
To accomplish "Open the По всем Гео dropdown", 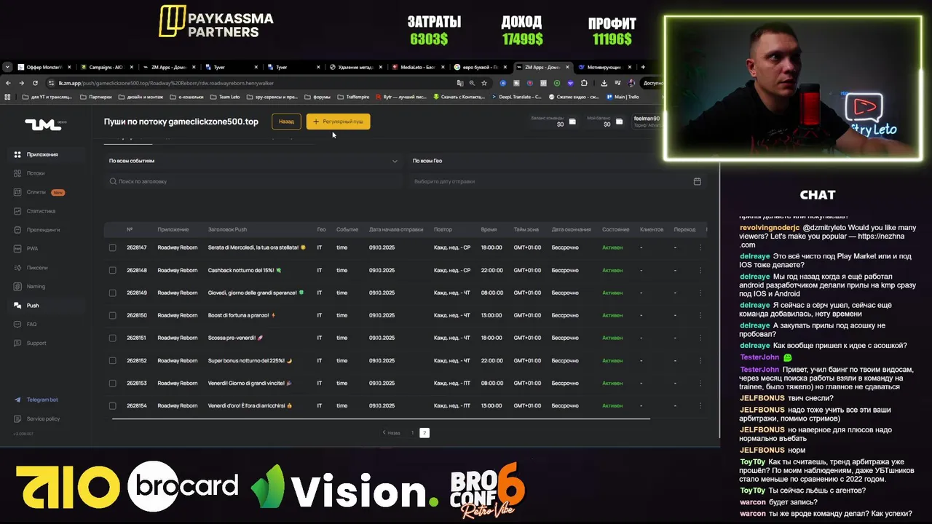I will 558,161.
